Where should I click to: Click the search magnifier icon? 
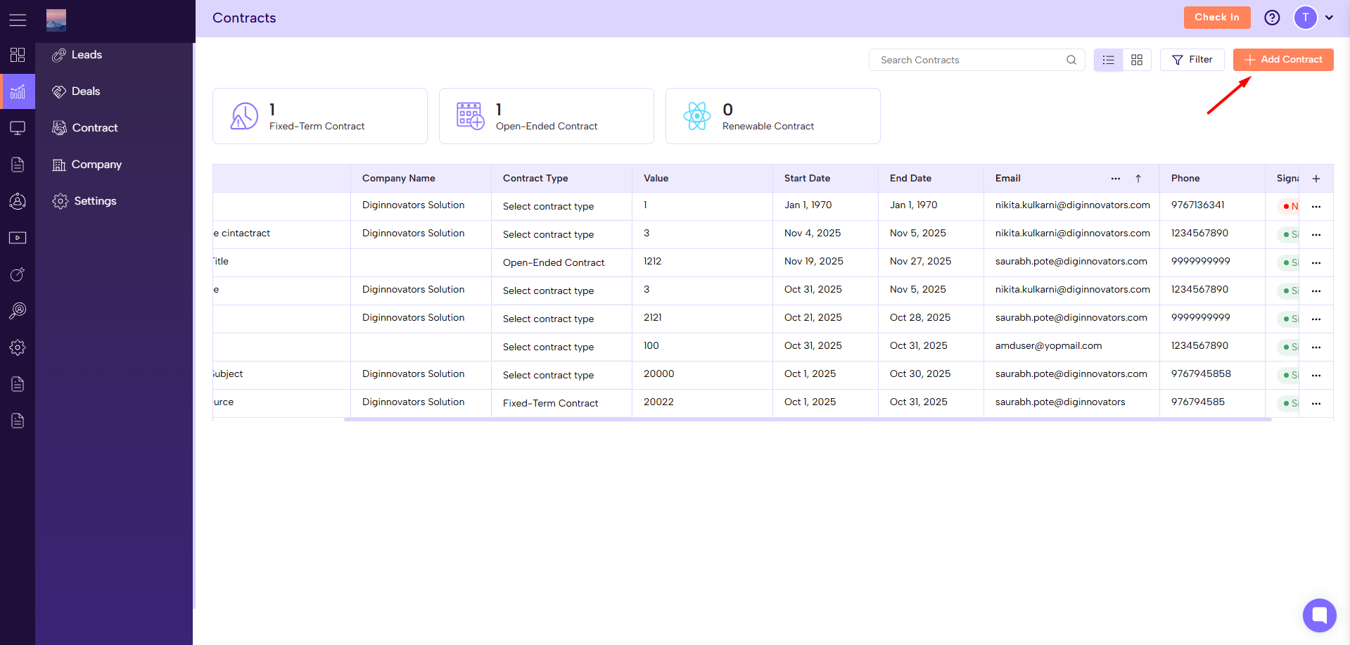1071,60
